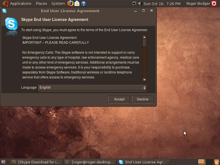
Task: Click the date and time clock
Action: [x=162, y=4]
